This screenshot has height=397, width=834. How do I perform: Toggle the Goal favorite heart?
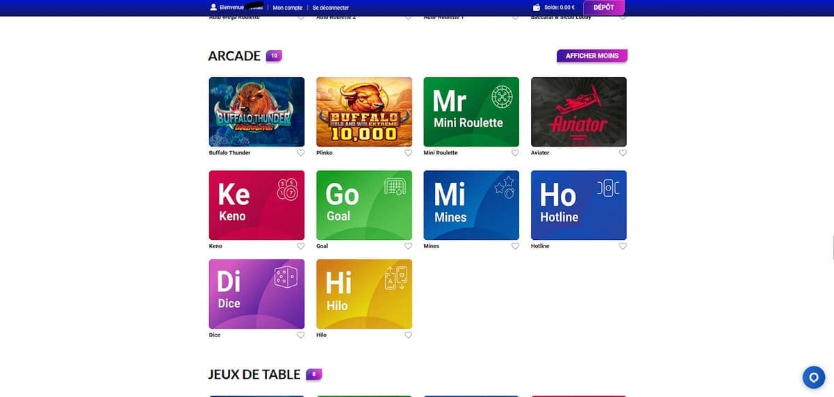[x=409, y=246]
